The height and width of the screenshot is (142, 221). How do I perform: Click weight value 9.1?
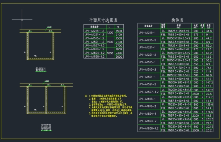click(208, 34)
